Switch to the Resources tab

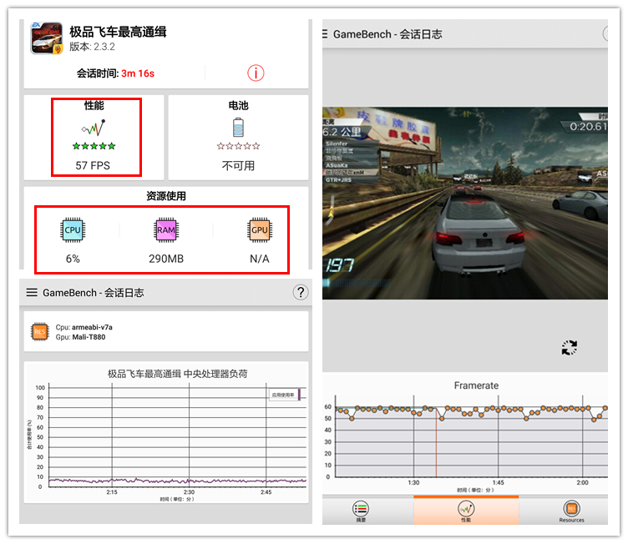point(571,511)
